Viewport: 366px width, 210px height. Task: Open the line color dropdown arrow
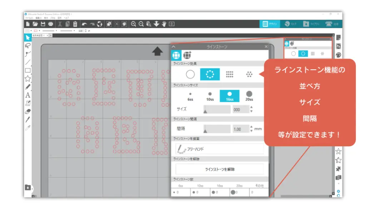tap(39, 31)
